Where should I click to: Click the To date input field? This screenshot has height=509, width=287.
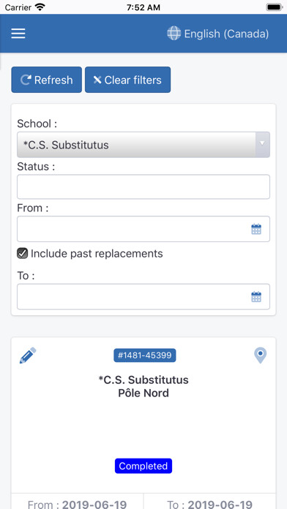pyautogui.click(x=143, y=297)
